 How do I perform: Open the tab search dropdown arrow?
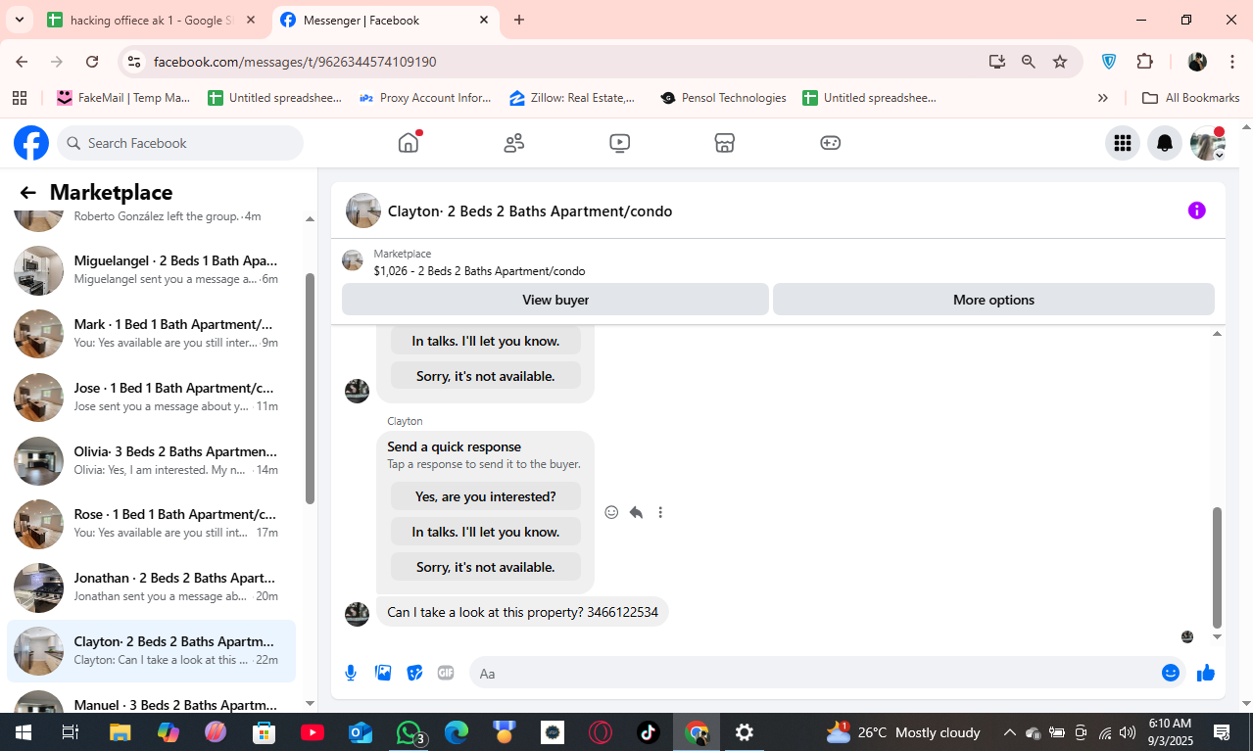(19, 20)
